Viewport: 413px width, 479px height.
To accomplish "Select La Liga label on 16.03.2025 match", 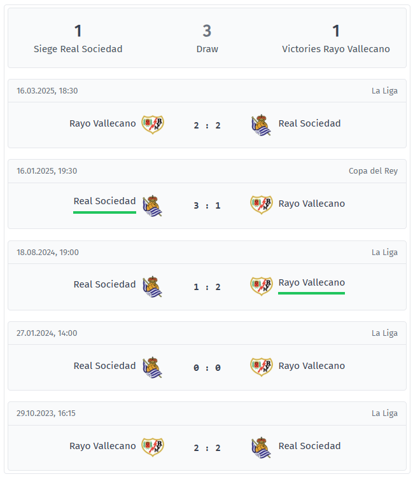I will click(x=384, y=91).
